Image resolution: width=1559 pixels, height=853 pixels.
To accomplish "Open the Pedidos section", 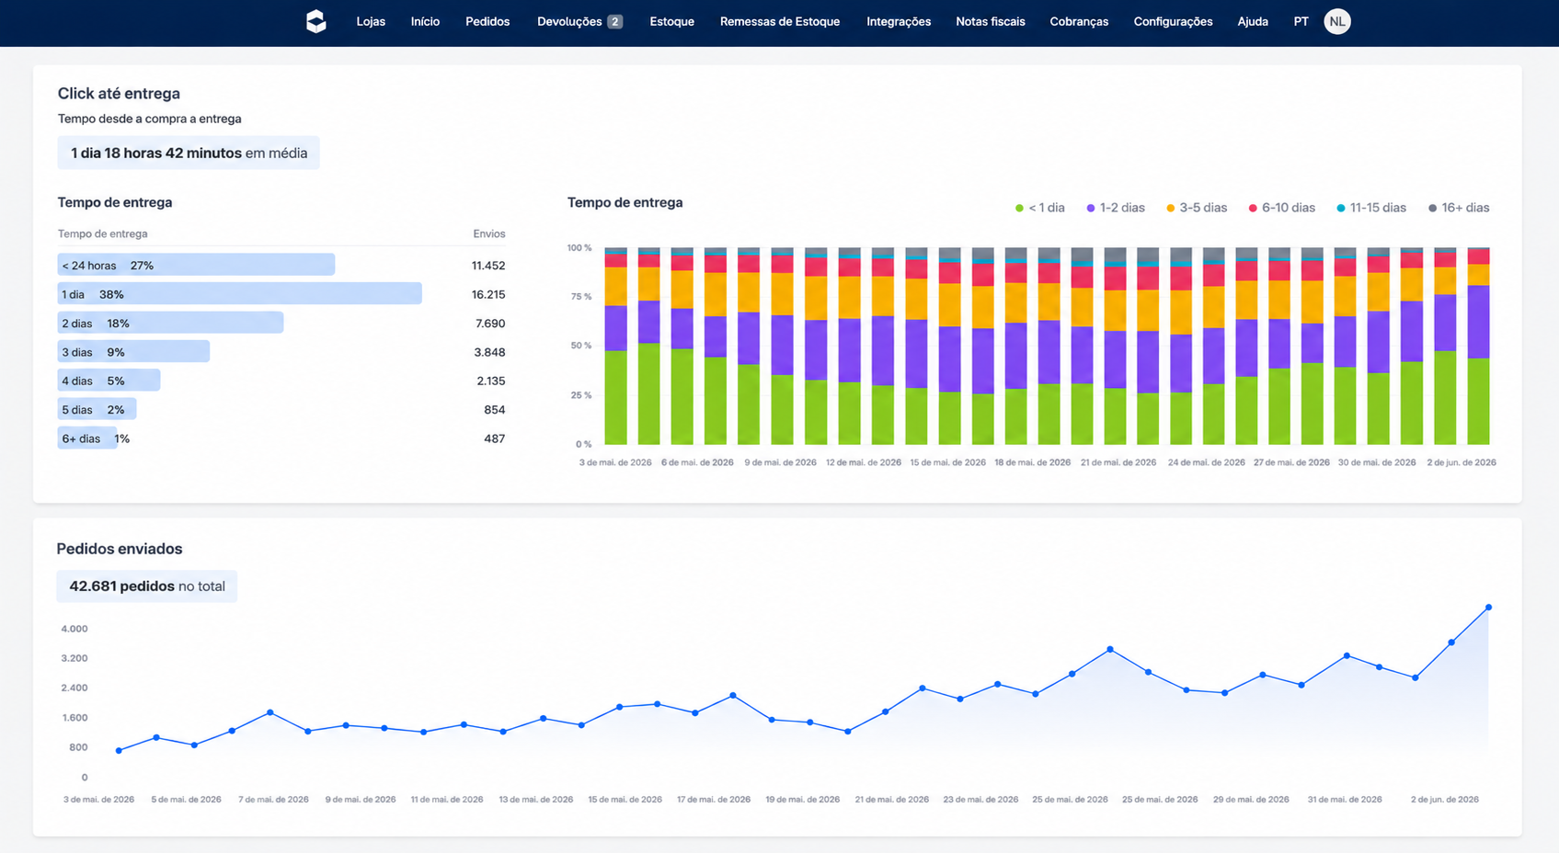I will tap(487, 21).
